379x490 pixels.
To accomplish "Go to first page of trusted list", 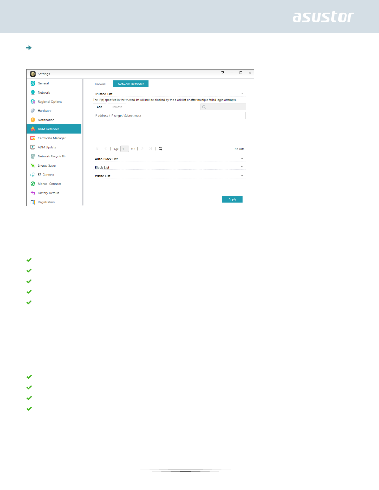I will click(97, 149).
